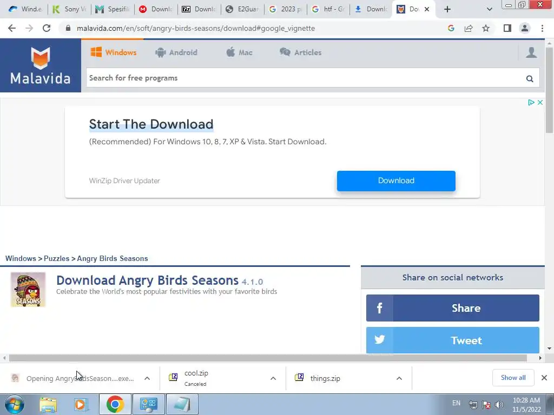Open a new browser tab
The image size is (554, 415).
447,9
